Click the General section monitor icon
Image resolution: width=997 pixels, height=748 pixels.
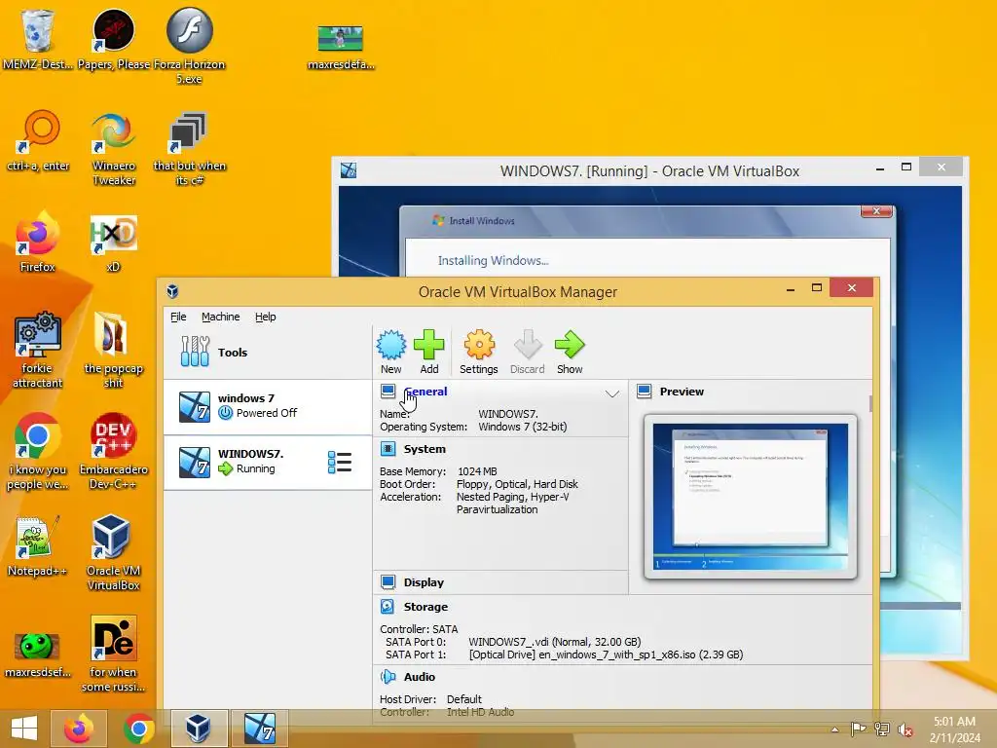[388, 392]
